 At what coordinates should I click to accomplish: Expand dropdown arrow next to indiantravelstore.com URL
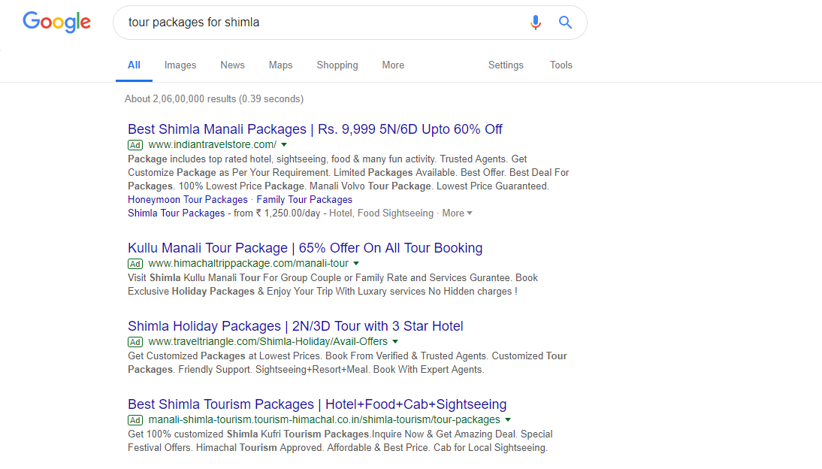(284, 144)
